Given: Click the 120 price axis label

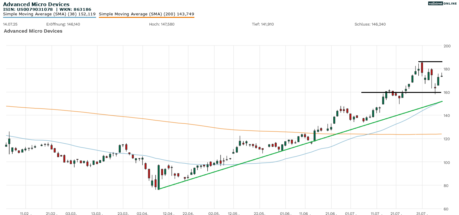Looking at the screenshot, I should point(447,139).
